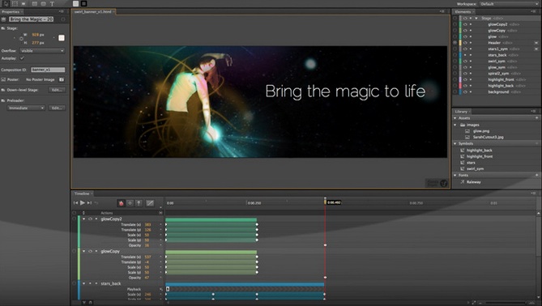The image size is (542, 306).
Task: Click Edit button for Down-level Stage
Action: pos(57,90)
